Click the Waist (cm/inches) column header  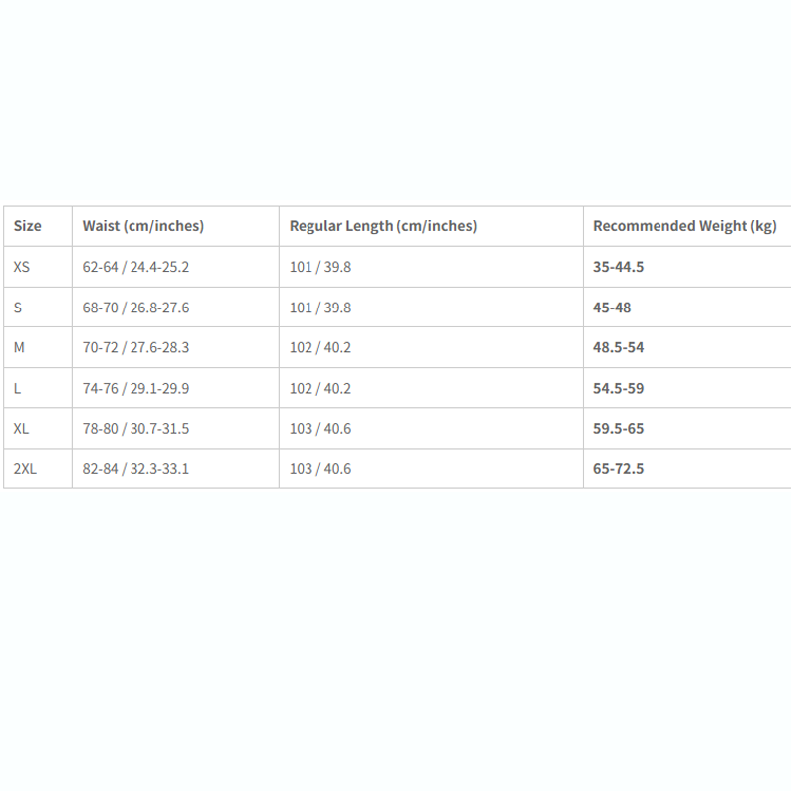pos(143,226)
